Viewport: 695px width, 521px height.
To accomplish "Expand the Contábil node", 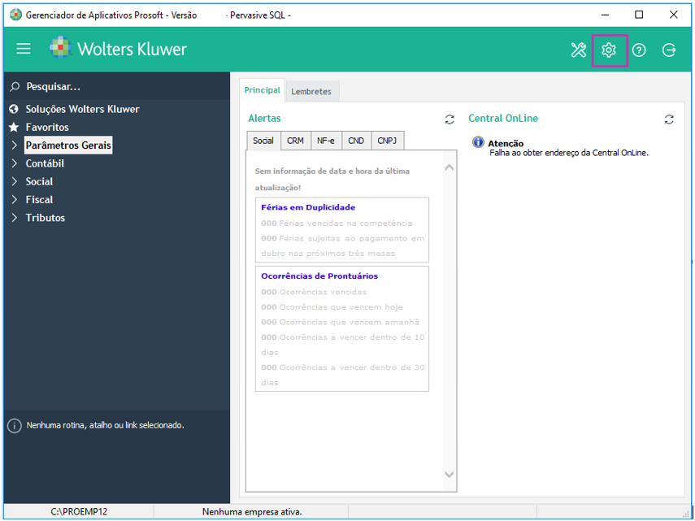I will pos(14,163).
